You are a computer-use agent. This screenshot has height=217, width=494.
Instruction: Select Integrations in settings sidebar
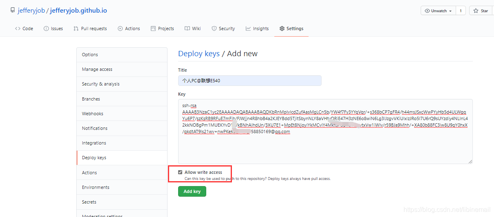pos(122,143)
